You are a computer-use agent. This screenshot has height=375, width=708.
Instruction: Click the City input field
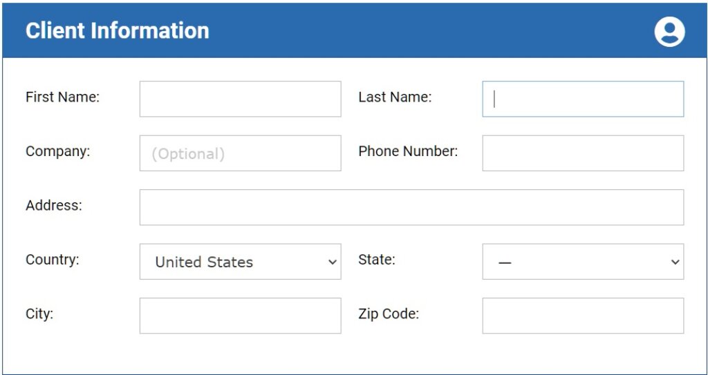click(x=240, y=316)
